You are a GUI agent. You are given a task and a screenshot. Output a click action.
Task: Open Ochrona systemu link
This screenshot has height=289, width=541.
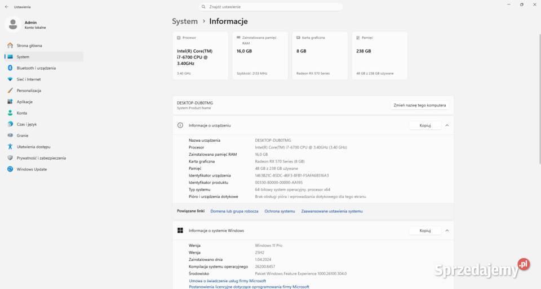click(280, 211)
